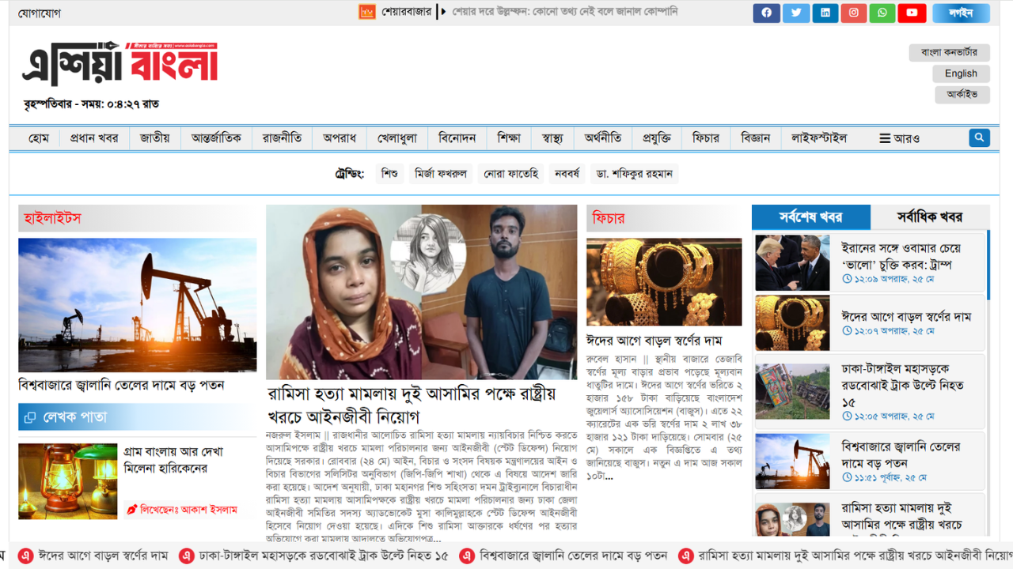Expand the আরও hamburger menu
Image resolution: width=1013 pixels, height=569 pixels.
pos(900,138)
